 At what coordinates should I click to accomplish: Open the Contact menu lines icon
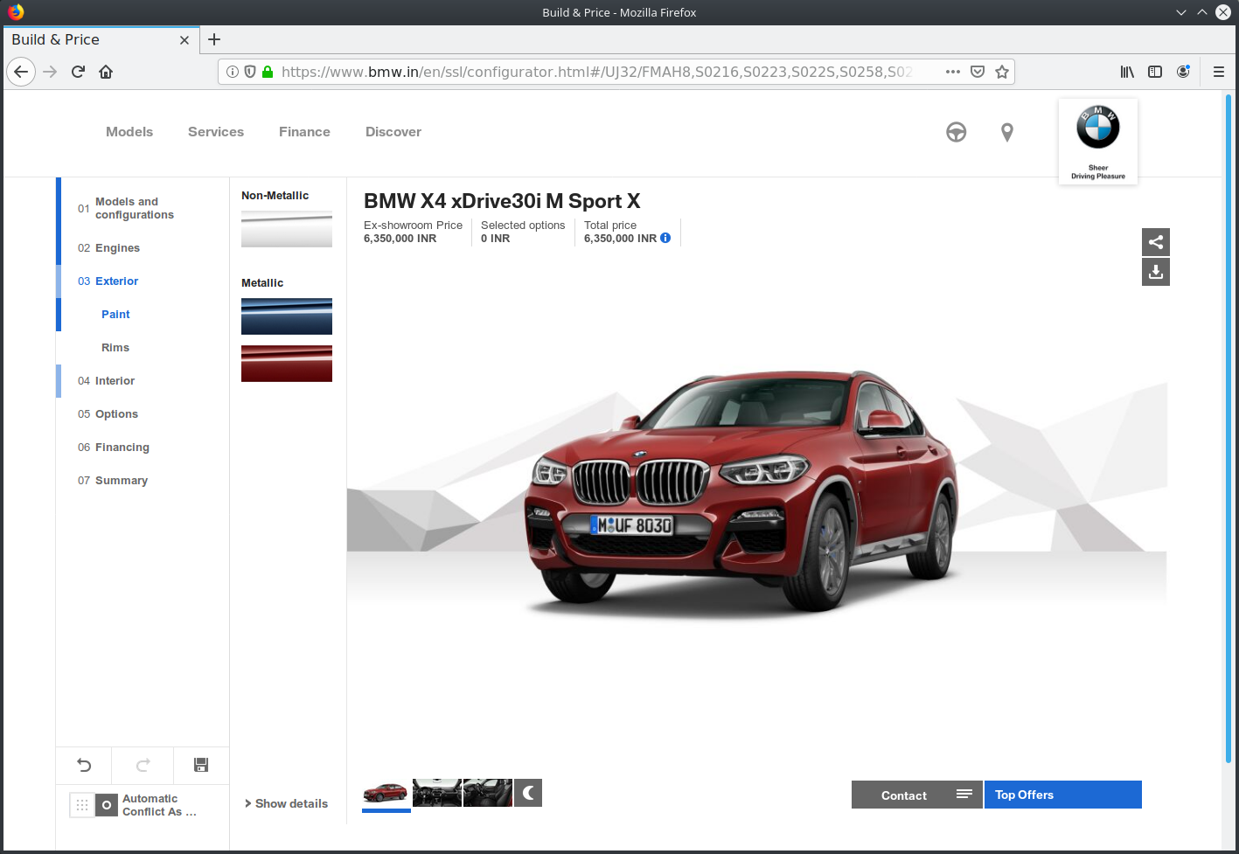point(964,795)
